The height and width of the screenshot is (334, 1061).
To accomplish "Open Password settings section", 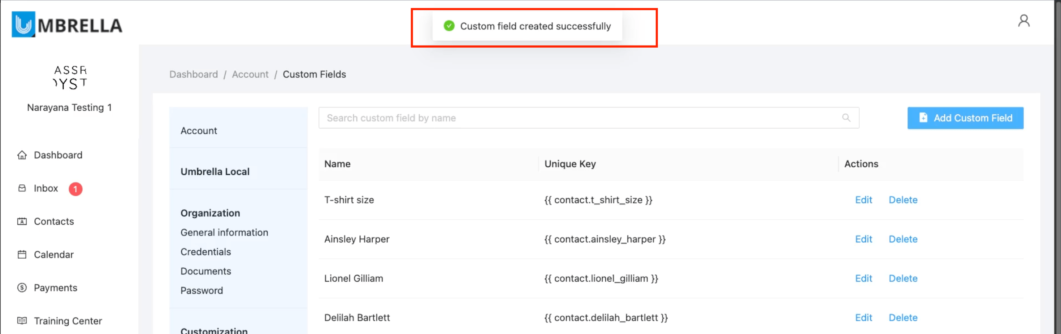I will 202,290.
